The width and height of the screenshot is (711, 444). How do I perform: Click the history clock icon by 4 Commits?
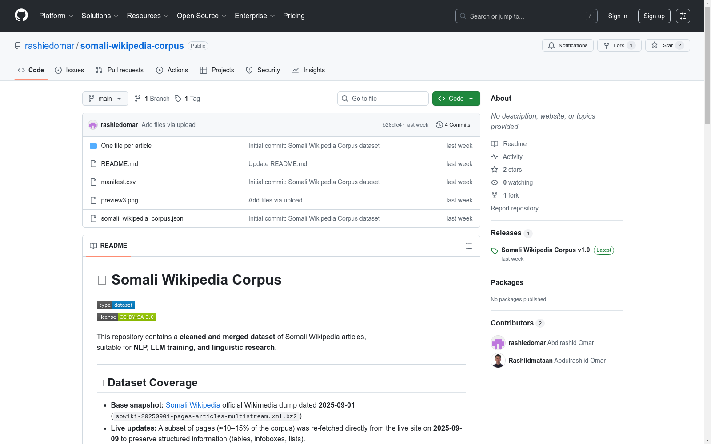tap(439, 125)
